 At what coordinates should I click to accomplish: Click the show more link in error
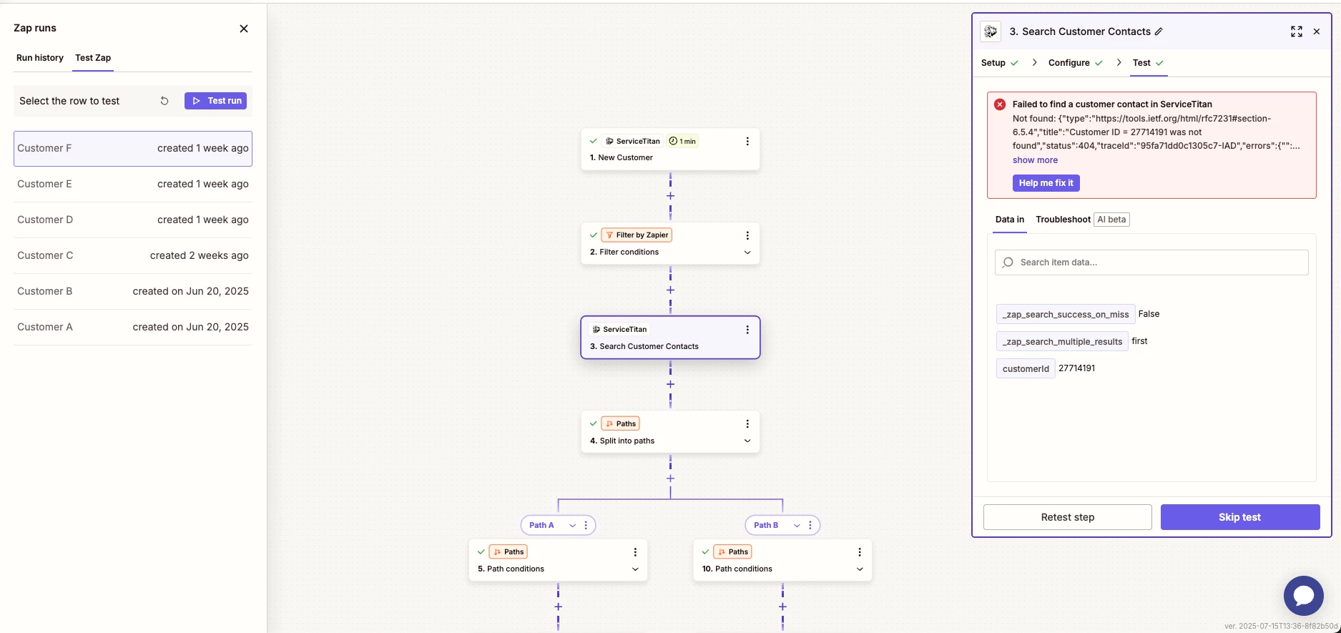[1035, 160]
